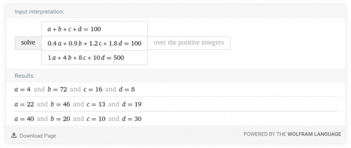Click the Results heading
This screenshot has width=351, height=148.
click(x=25, y=76)
